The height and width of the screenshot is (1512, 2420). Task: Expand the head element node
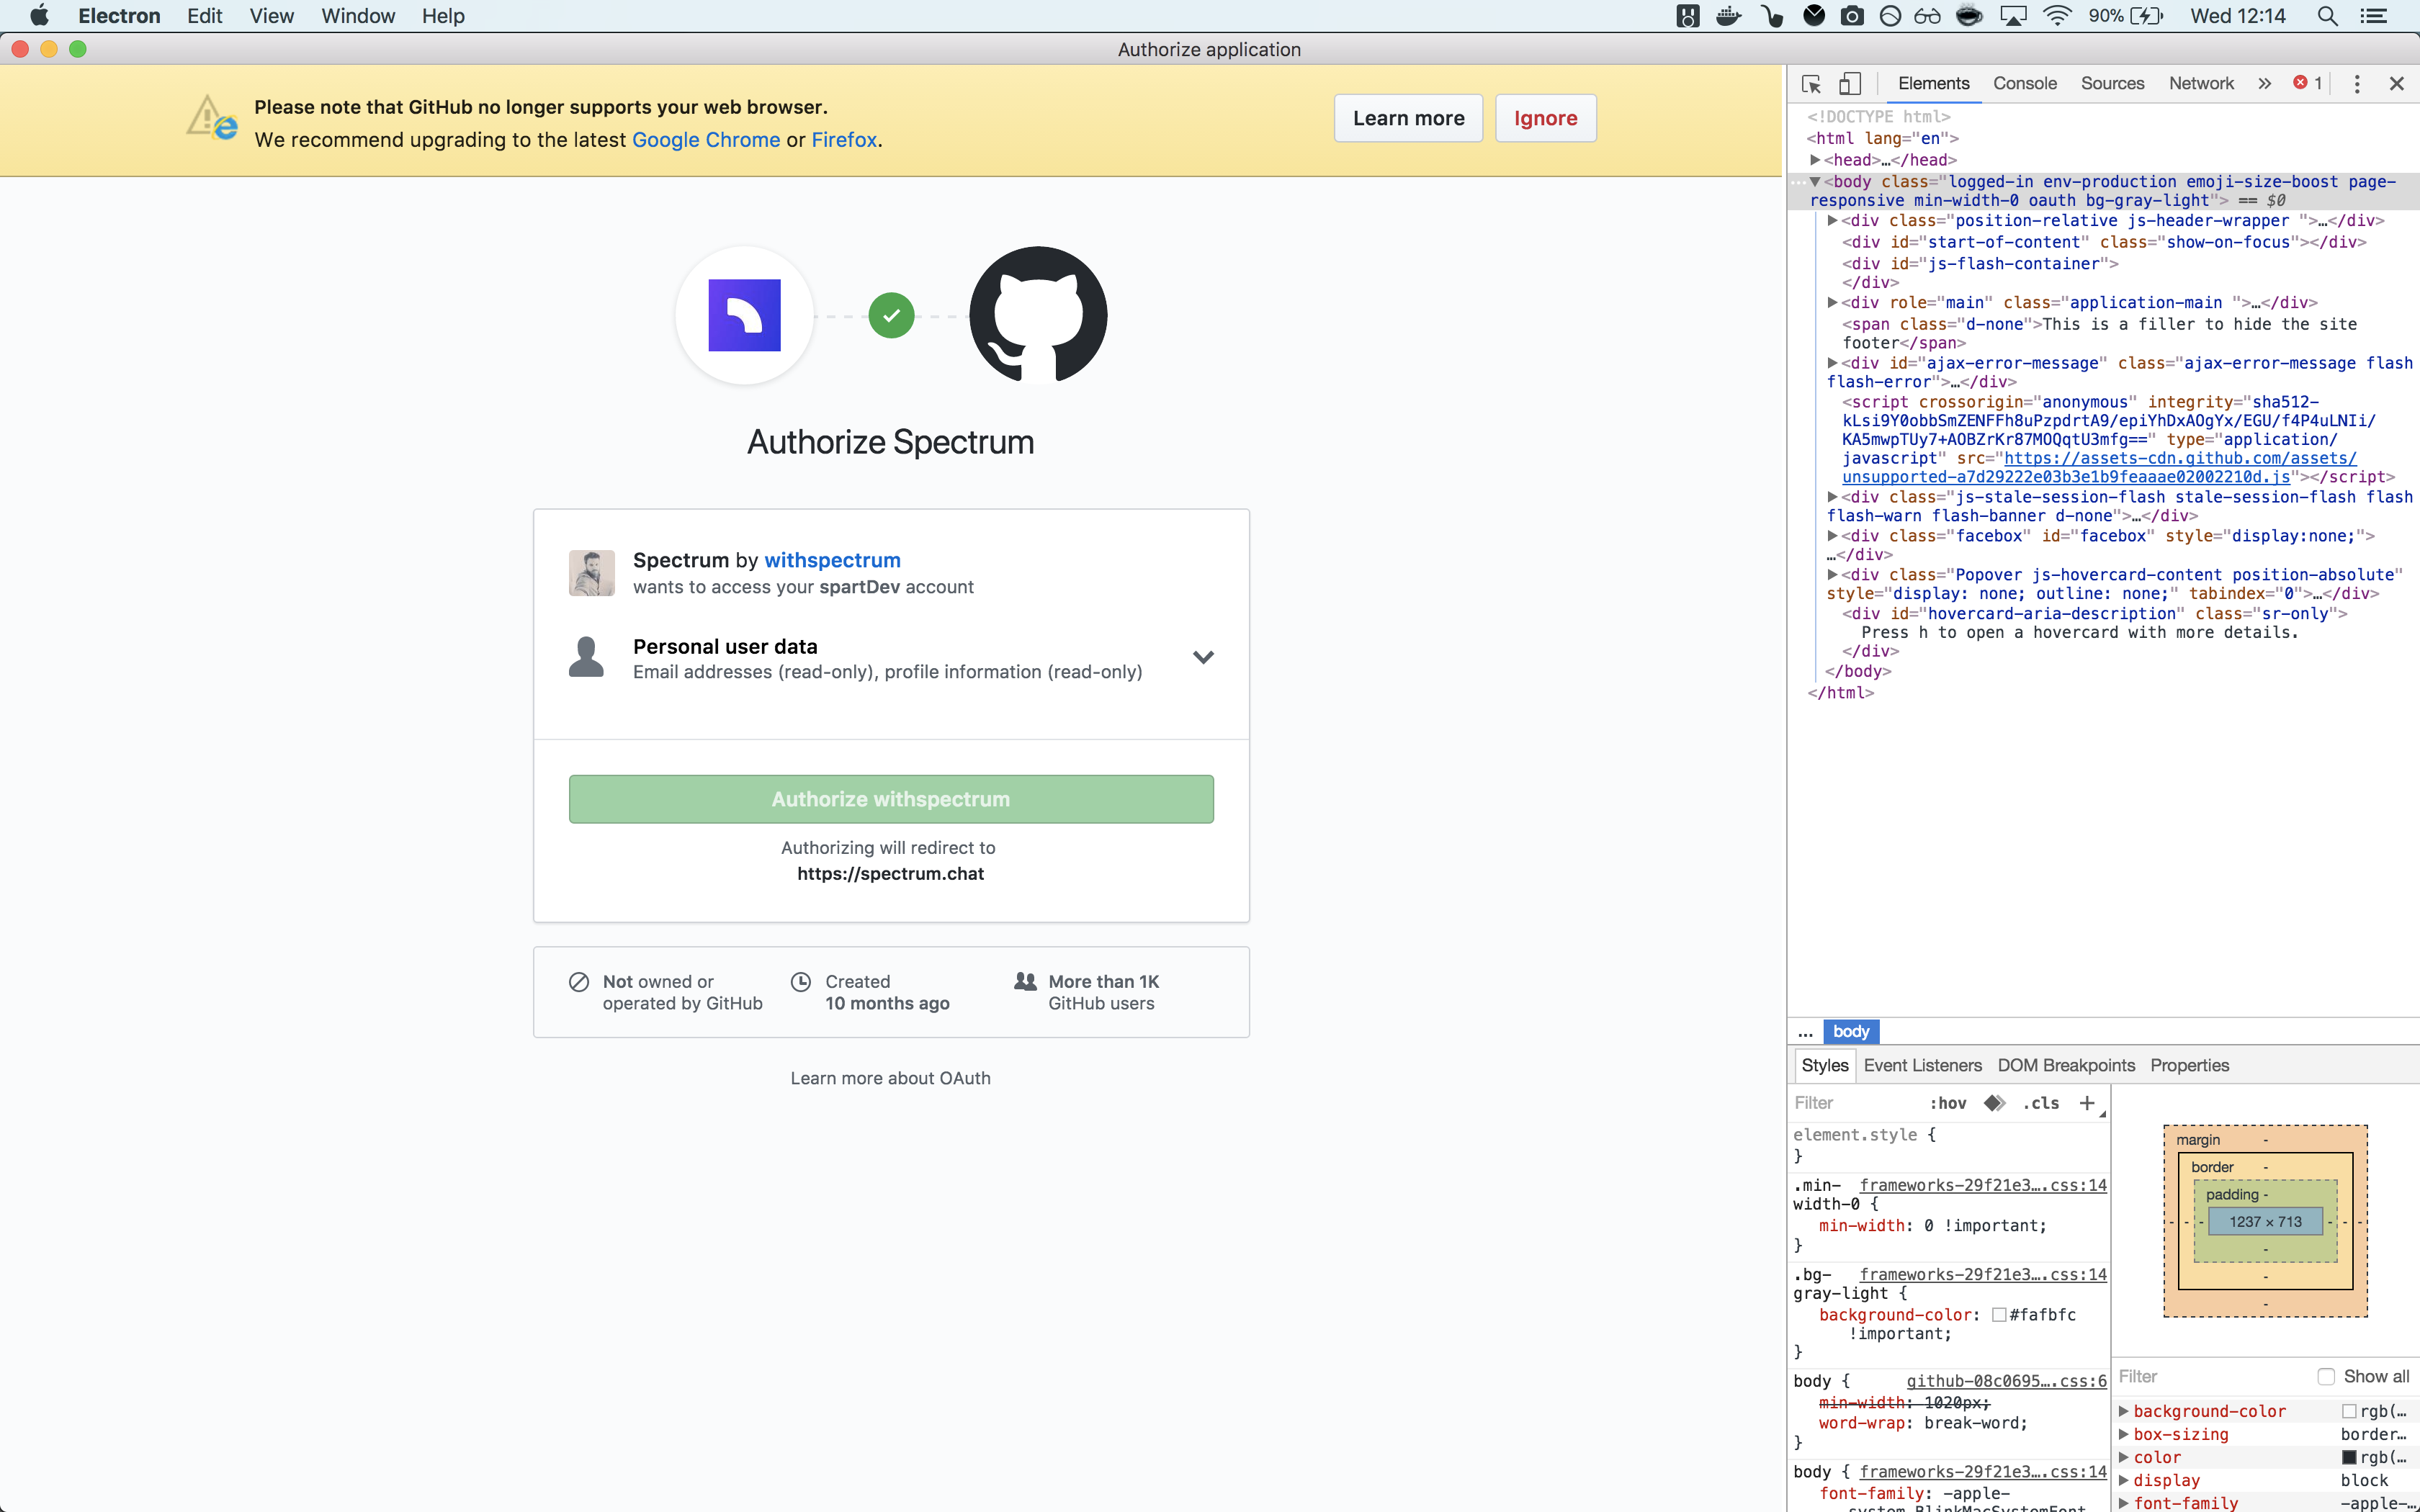coord(1814,160)
